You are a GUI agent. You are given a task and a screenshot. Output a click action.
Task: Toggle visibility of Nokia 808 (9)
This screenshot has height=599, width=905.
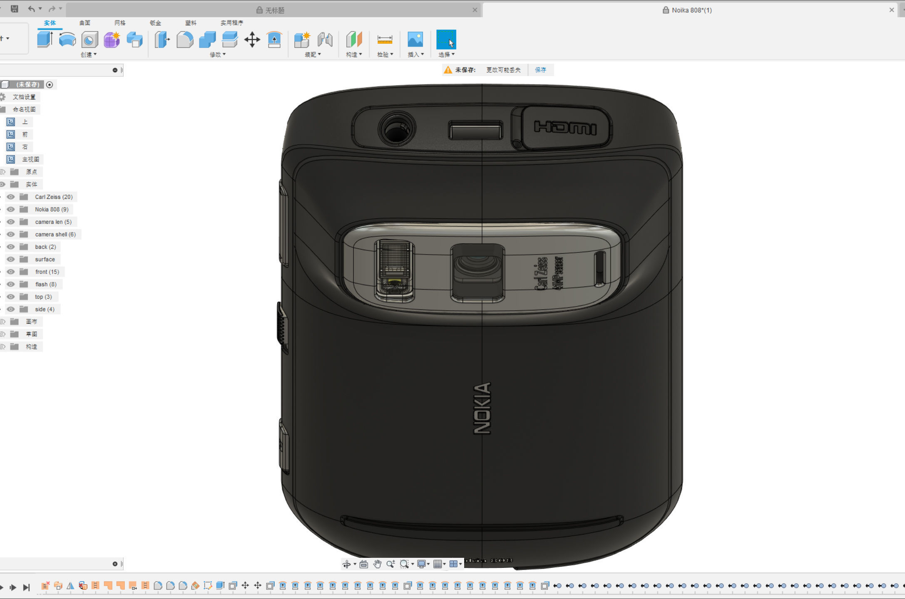click(11, 209)
